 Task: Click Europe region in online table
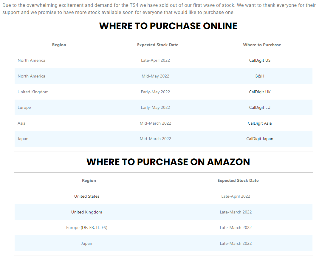(24, 107)
